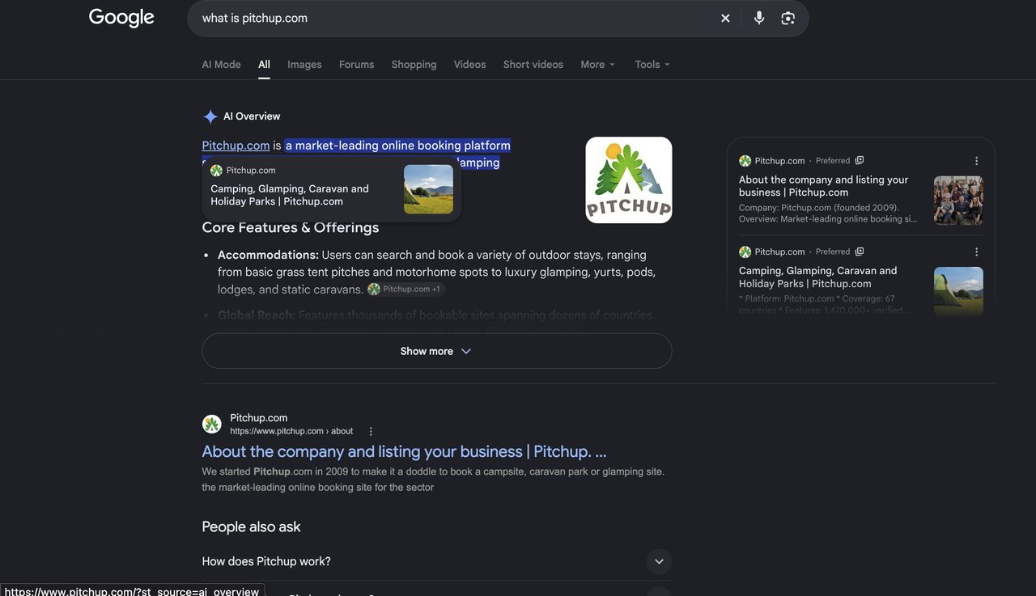Viewport: 1036px width, 596px height.
Task: Switch to the Forums tab
Action: pyautogui.click(x=357, y=65)
